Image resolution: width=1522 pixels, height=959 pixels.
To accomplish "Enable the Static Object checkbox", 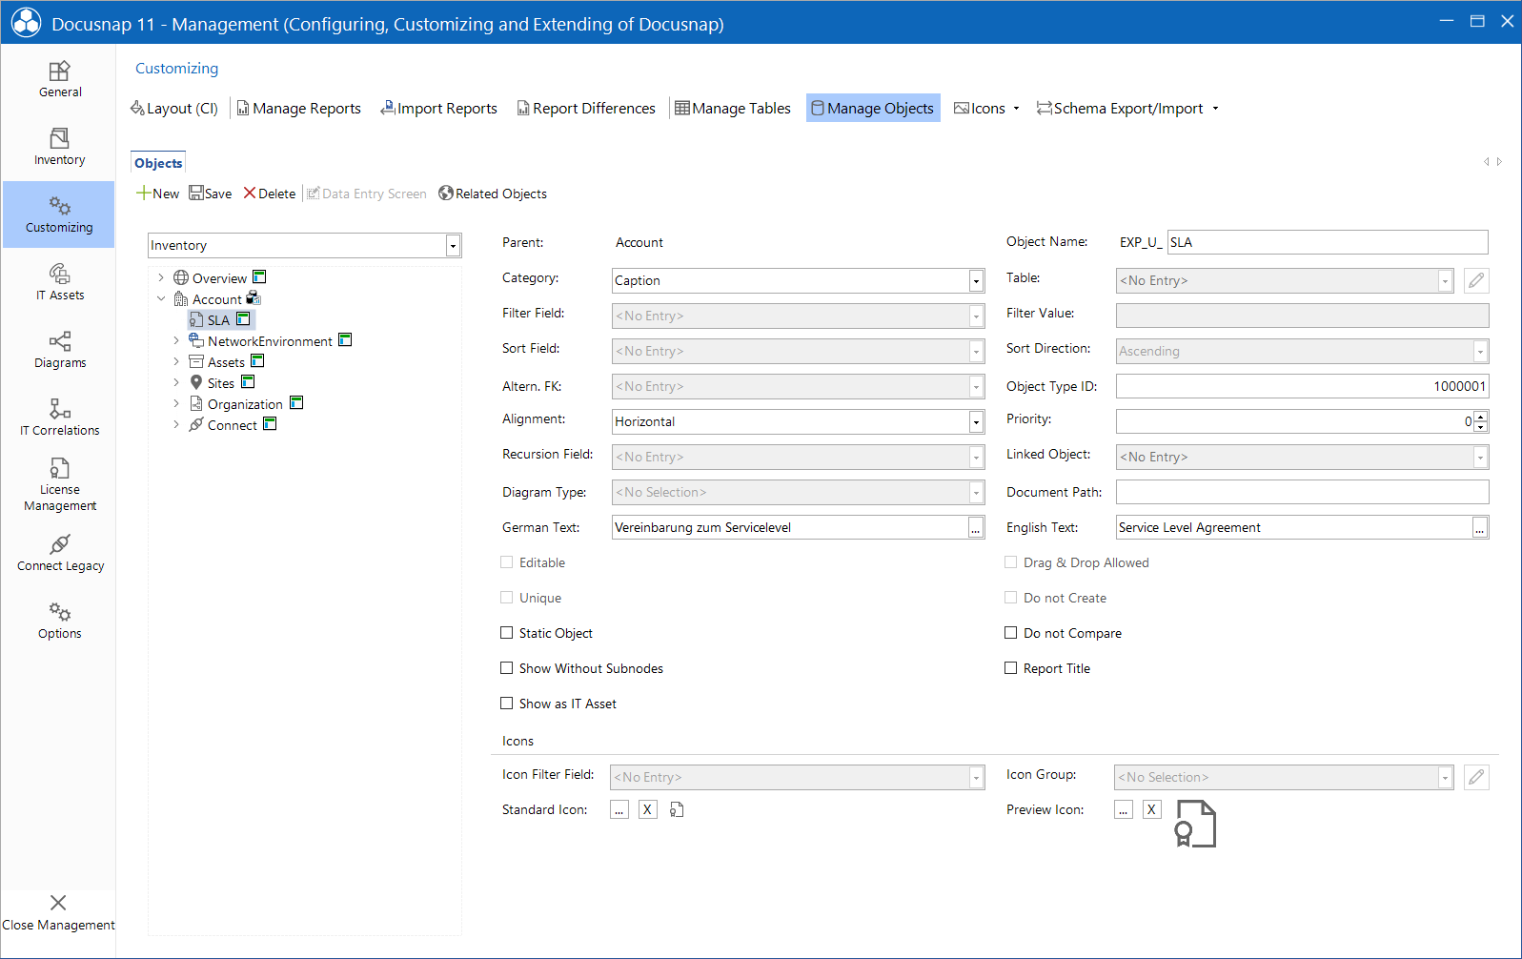I will coord(507,633).
